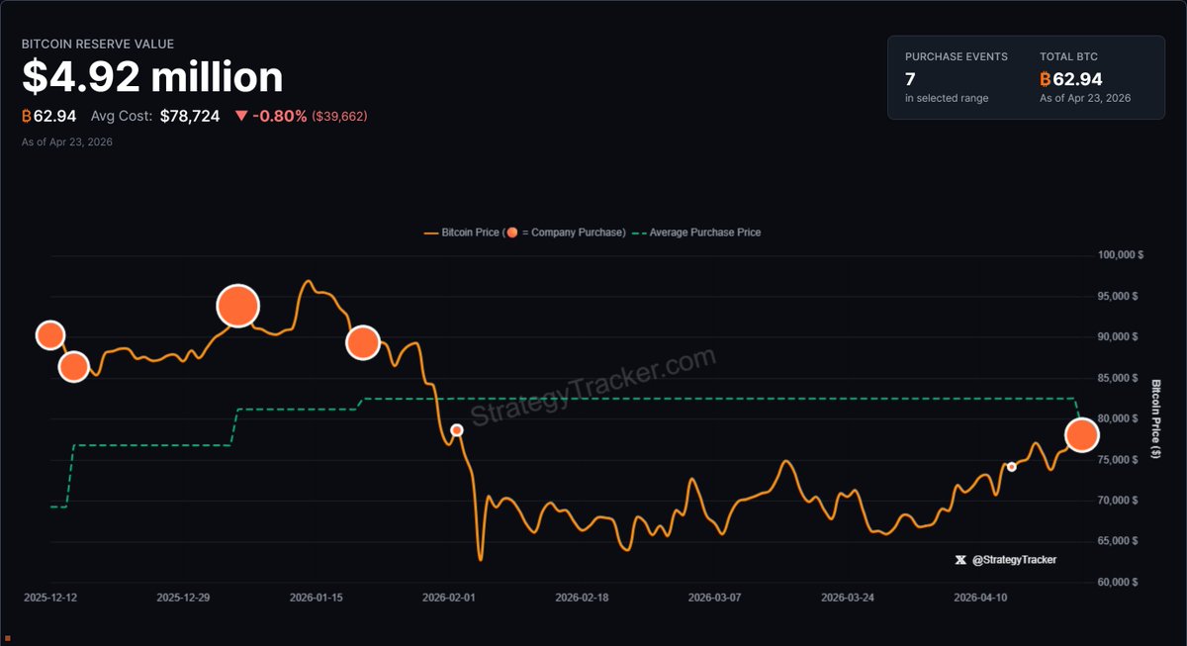Viewport: 1187px width, 646px height.
Task: Toggle the Average Purchase Price legend entry
Action: click(696, 232)
